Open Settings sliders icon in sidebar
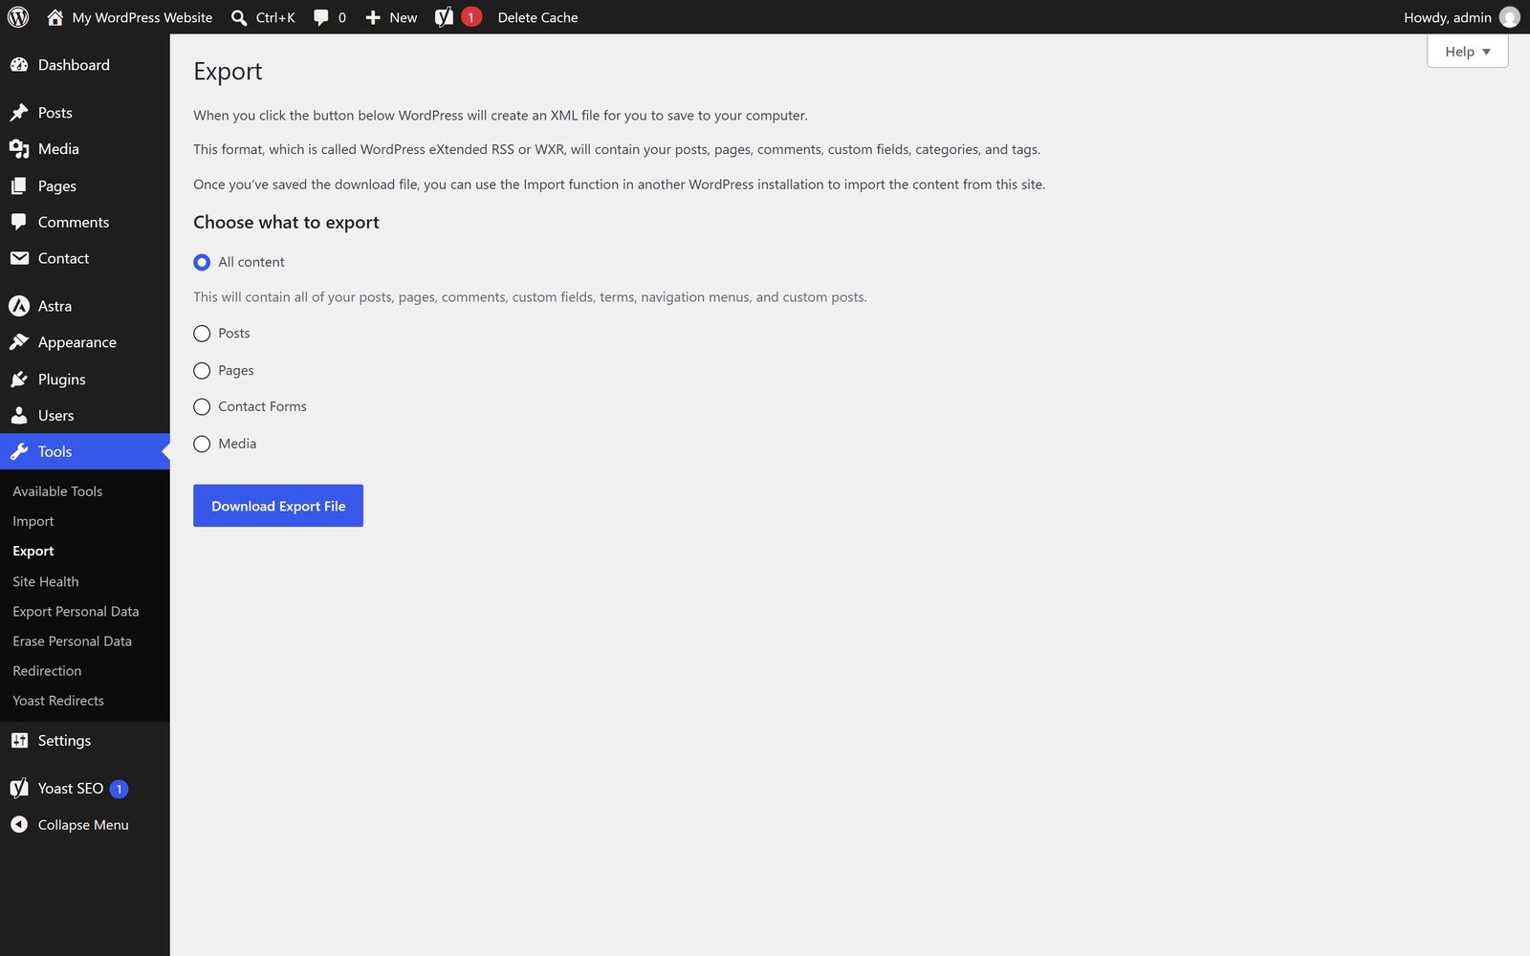Image resolution: width=1530 pixels, height=956 pixels. [x=19, y=741]
